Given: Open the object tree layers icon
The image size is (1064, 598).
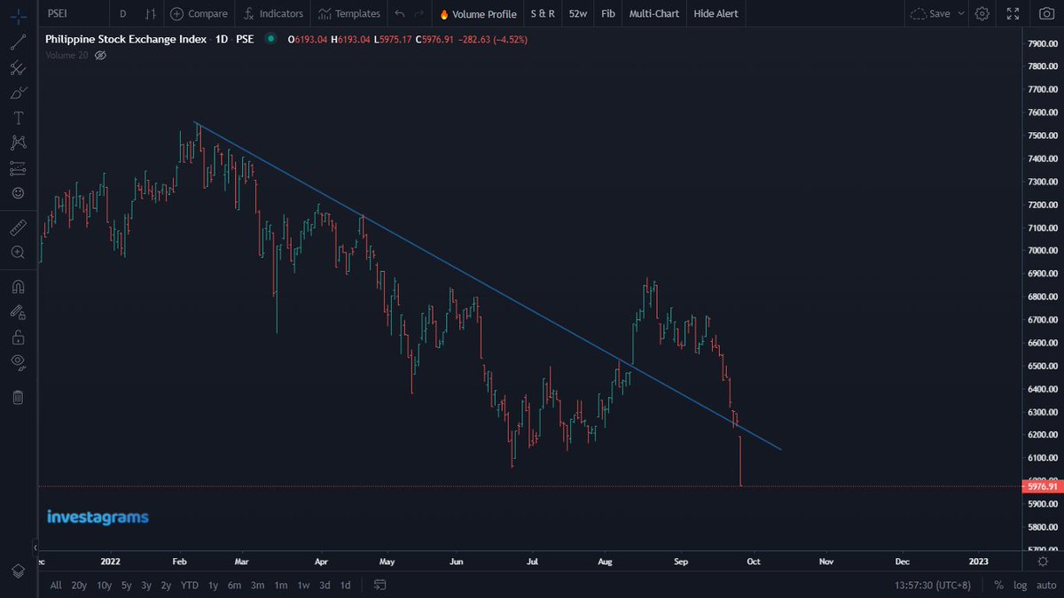Looking at the screenshot, I should pos(18,570).
